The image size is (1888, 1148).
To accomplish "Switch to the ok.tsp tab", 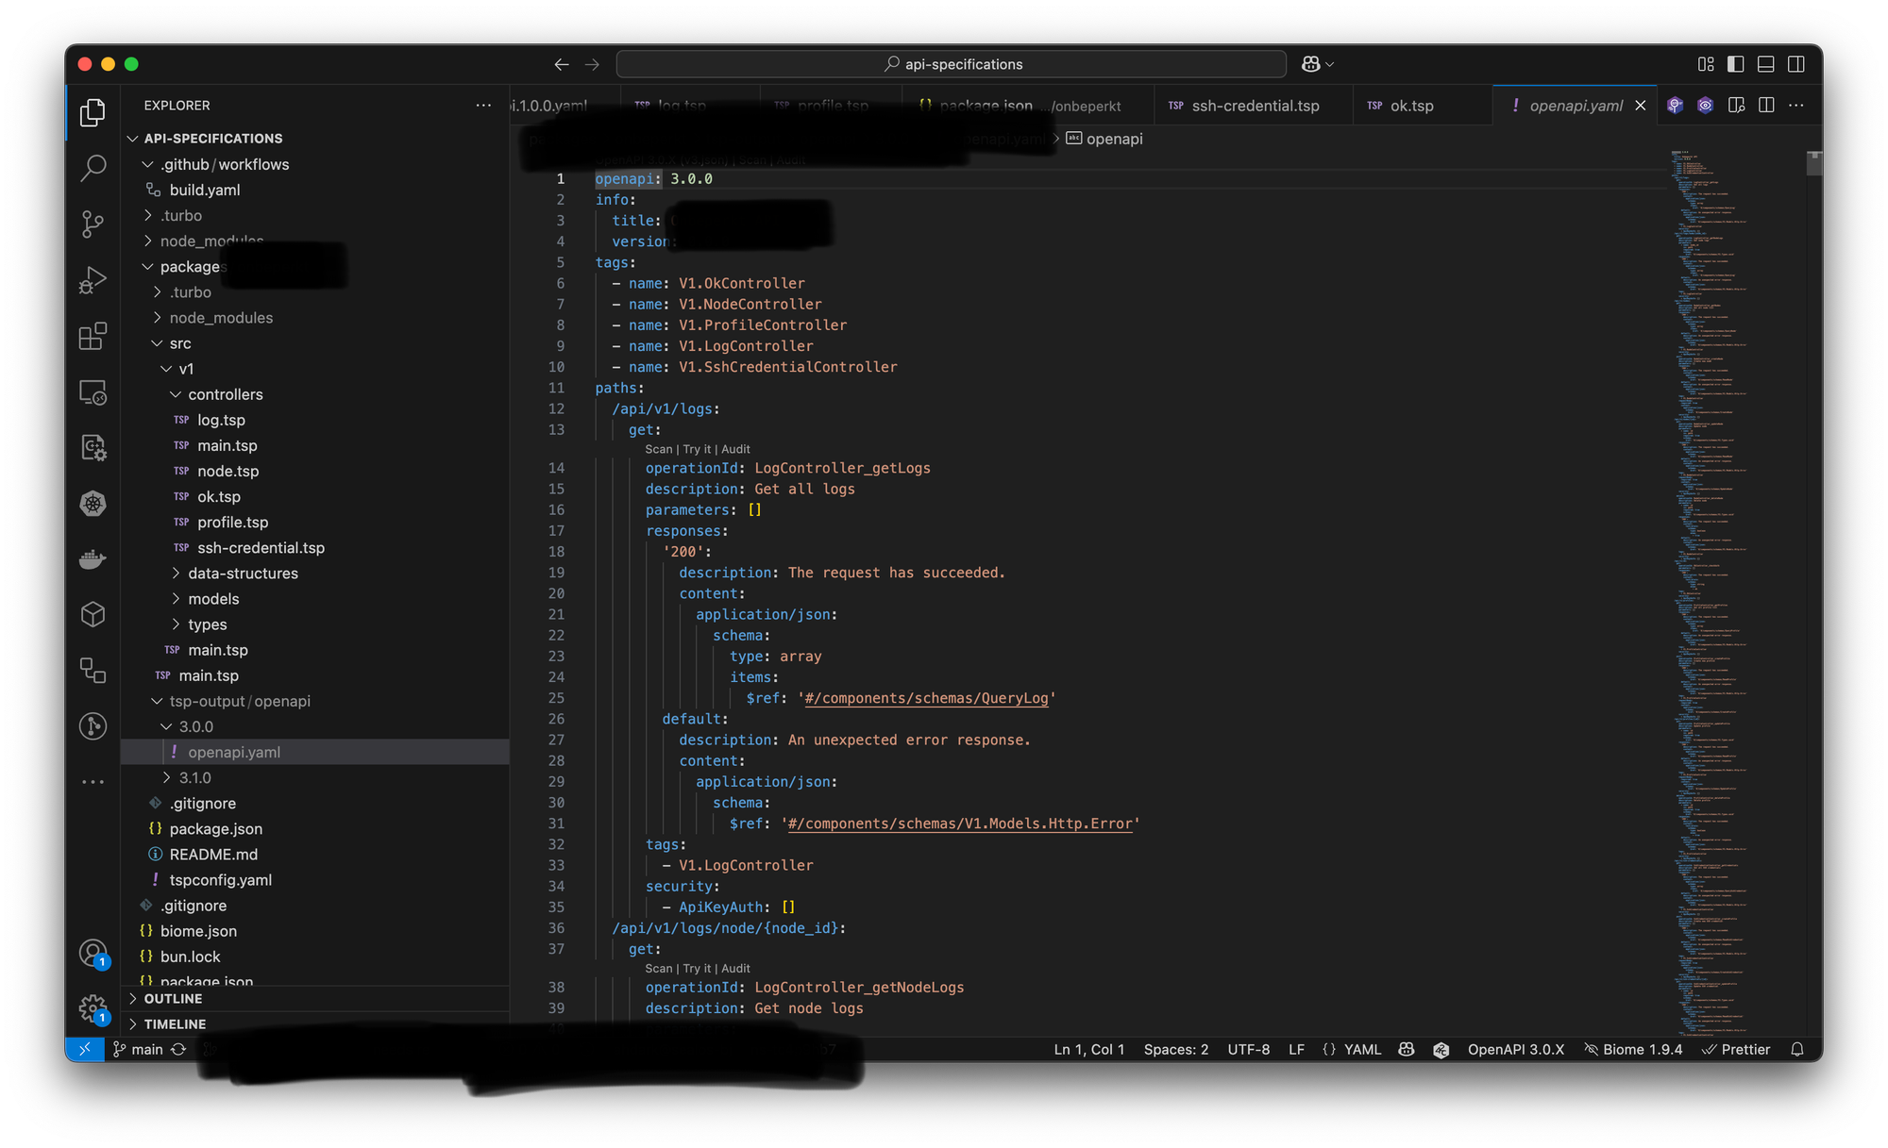I will (x=1422, y=106).
